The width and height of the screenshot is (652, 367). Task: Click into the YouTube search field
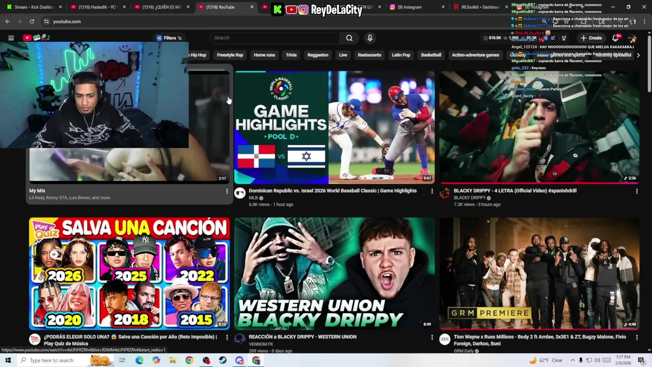click(x=275, y=38)
